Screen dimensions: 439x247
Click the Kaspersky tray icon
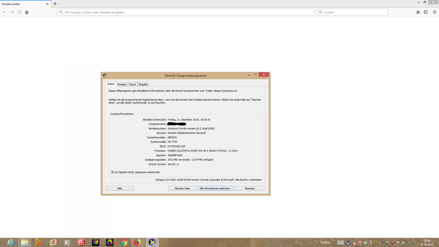coord(360,242)
